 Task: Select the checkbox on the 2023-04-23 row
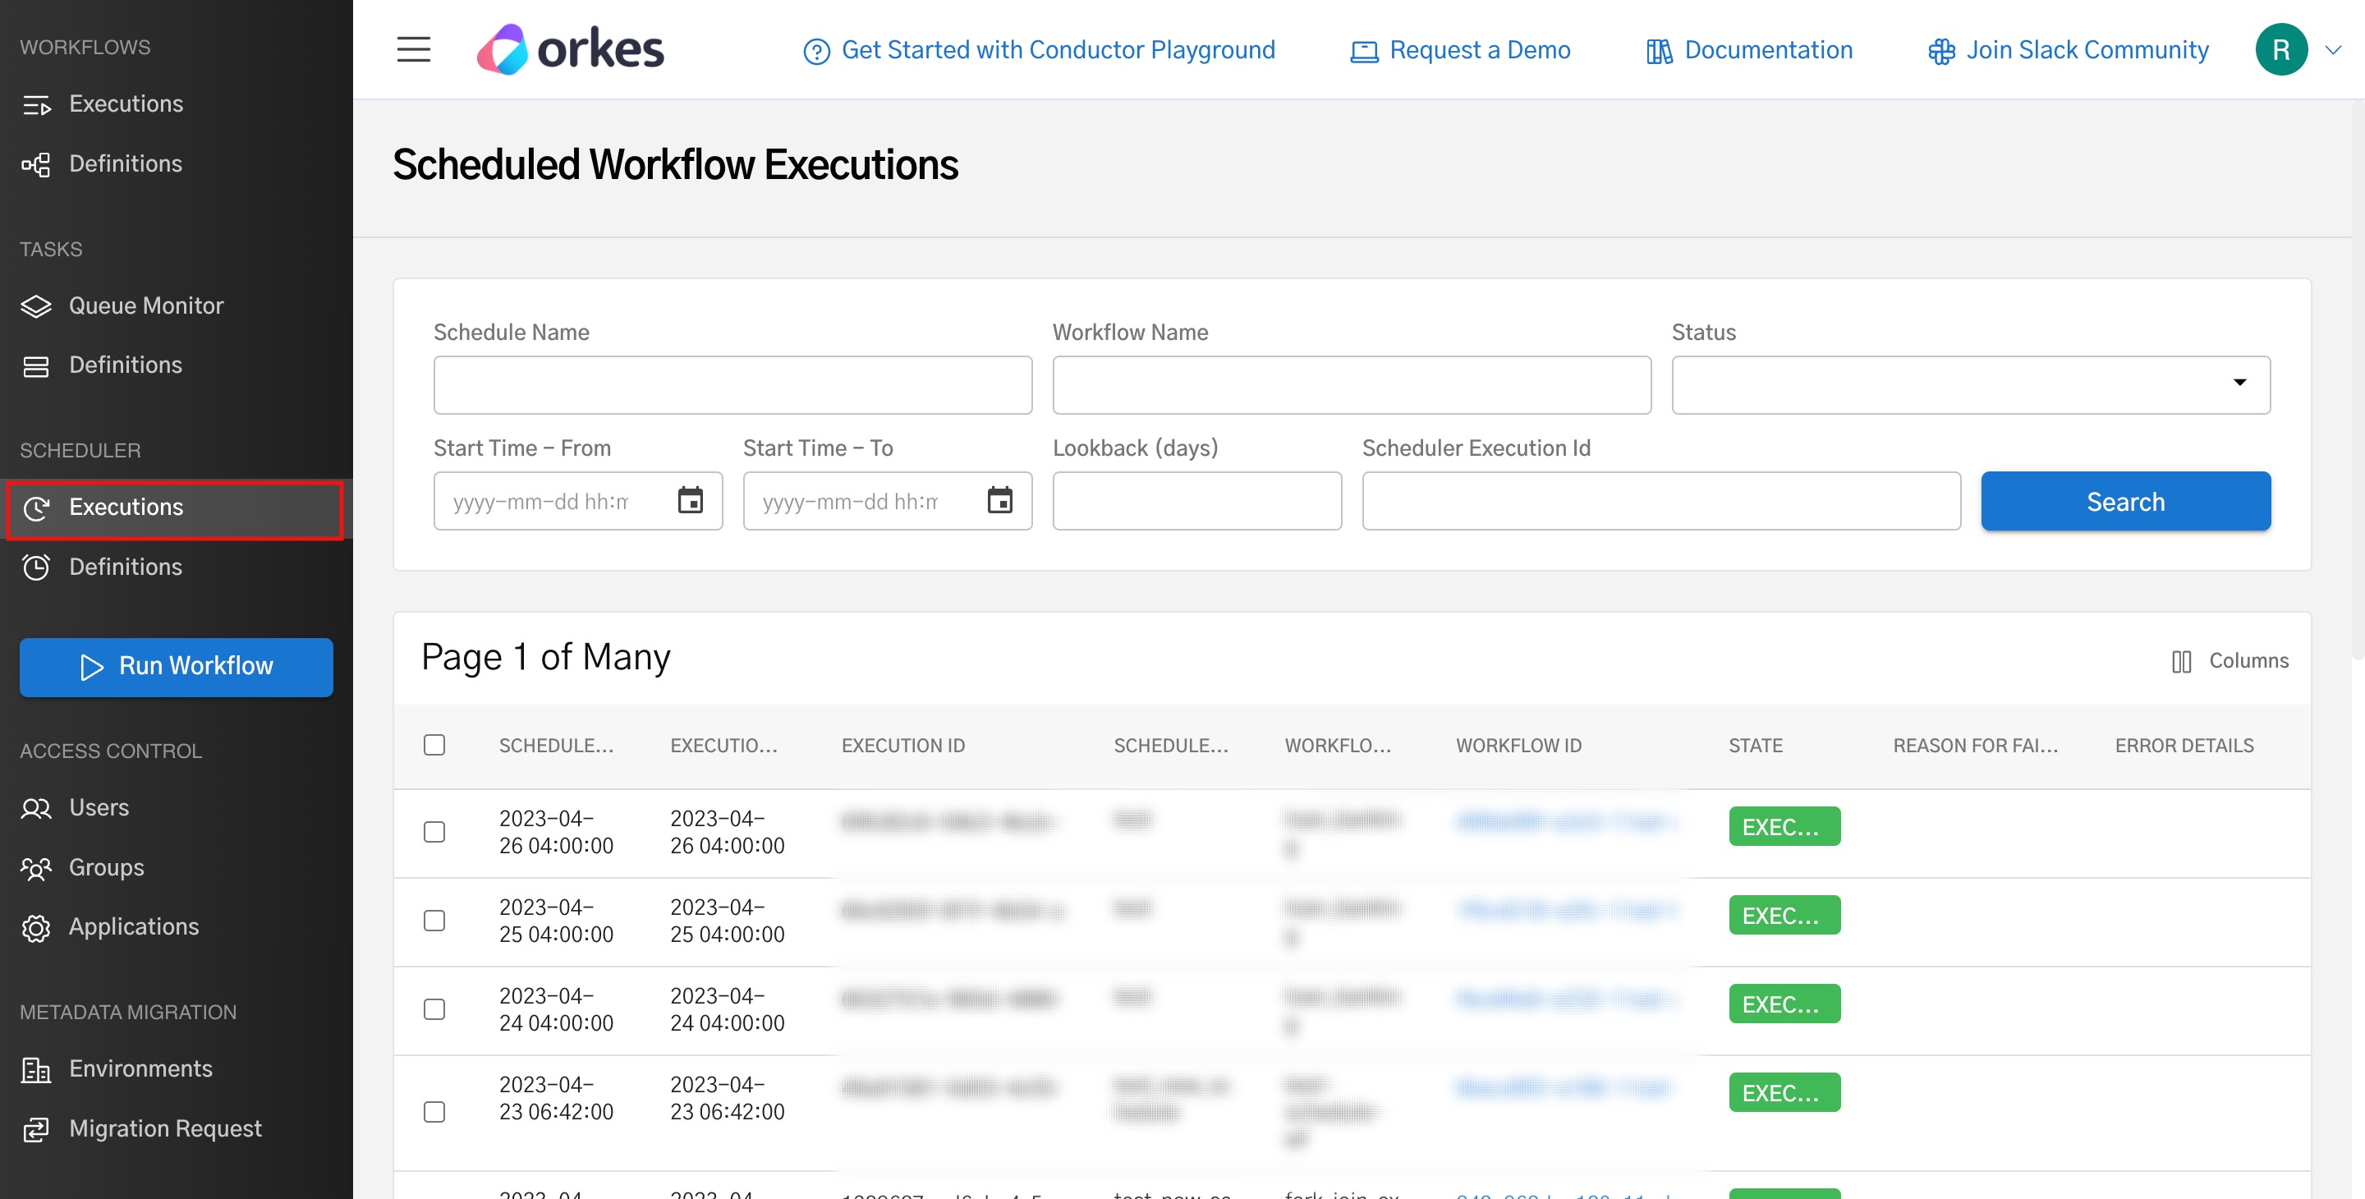[x=435, y=1112]
